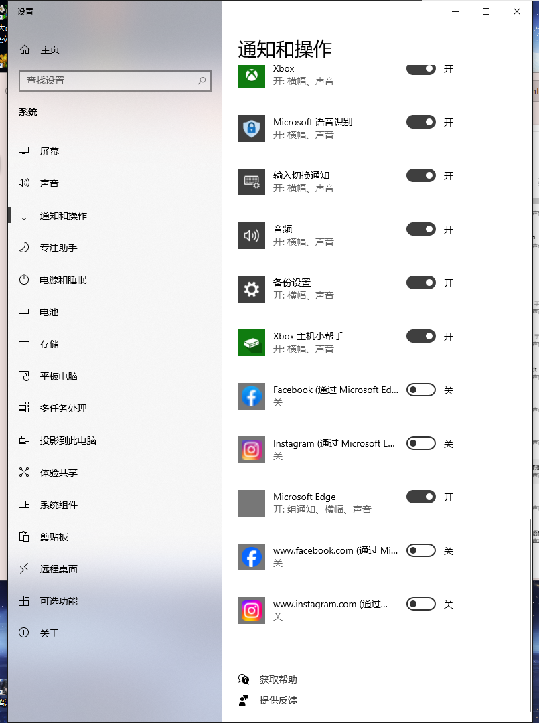Toggle www.facebook.com notifications on
The width and height of the screenshot is (539, 723).
pos(421,550)
